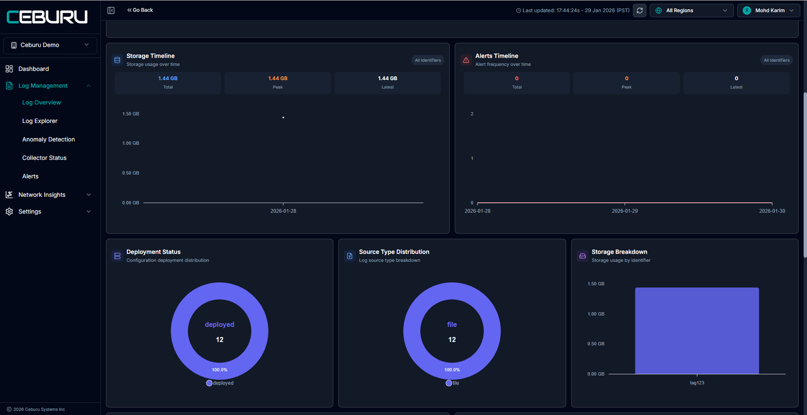Click the Settings gear icon
This screenshot has height=415, width=807.
click(x=9, y=211)
